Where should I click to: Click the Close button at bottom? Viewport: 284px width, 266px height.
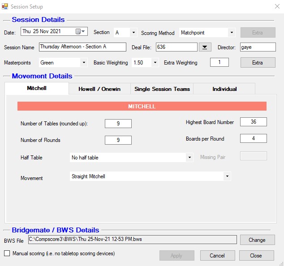tap(256, 255)
